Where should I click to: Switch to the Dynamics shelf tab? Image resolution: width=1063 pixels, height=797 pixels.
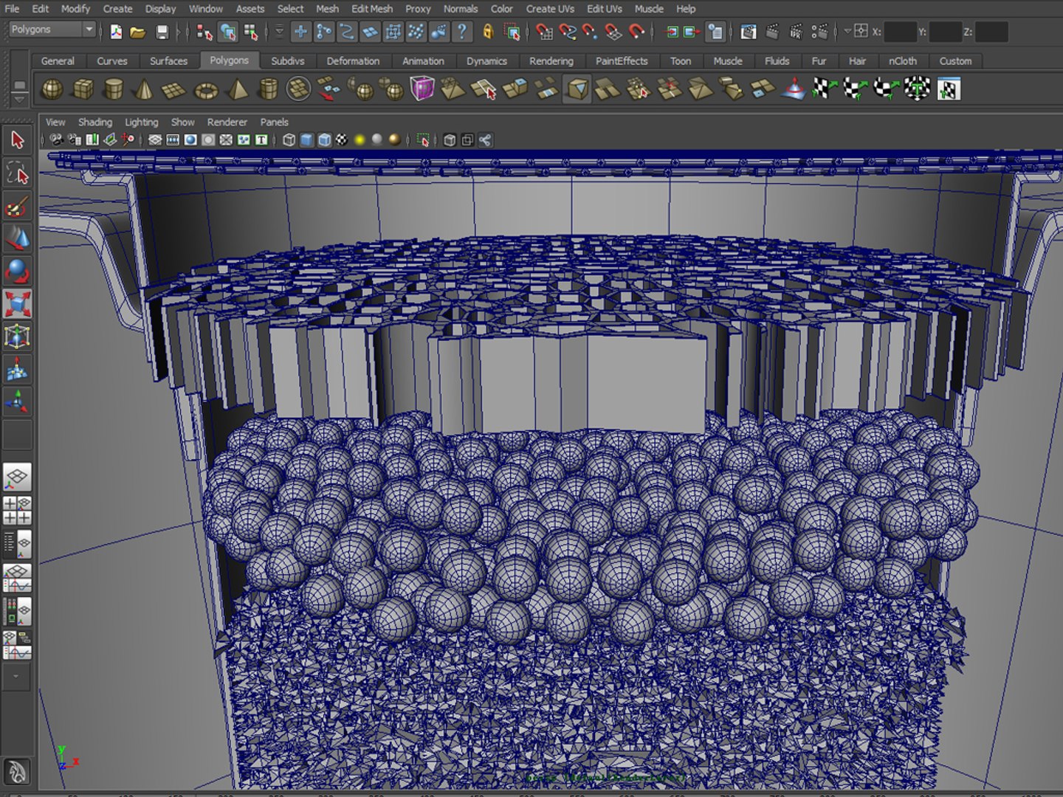coord(486,61)
